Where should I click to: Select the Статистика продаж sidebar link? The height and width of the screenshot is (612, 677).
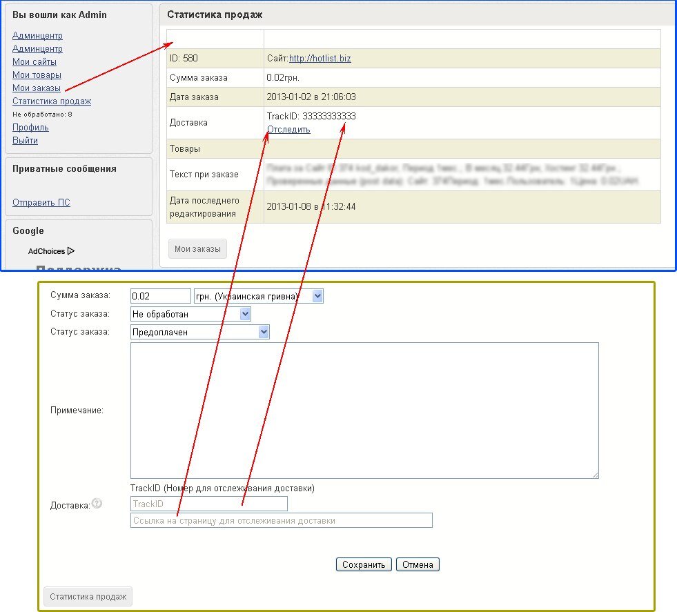52,101
